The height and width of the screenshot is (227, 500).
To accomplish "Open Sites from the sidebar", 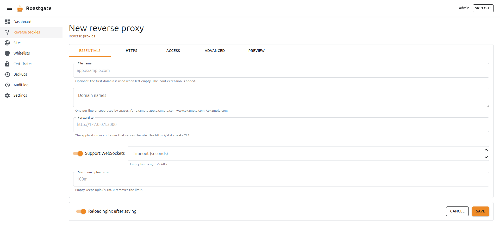I will (x=31, y=43).
